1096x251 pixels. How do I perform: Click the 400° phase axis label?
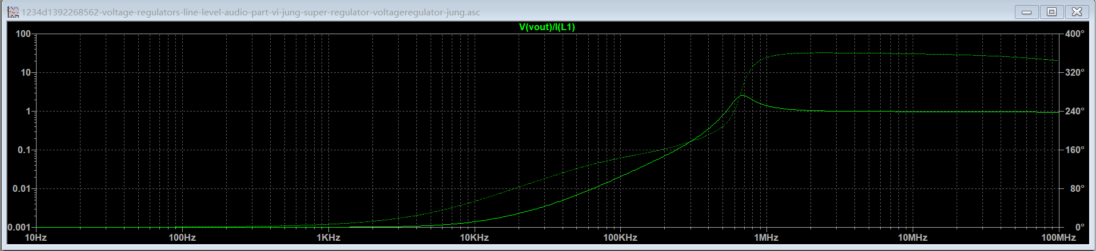pyautogui.click(x=1075, y=34)
